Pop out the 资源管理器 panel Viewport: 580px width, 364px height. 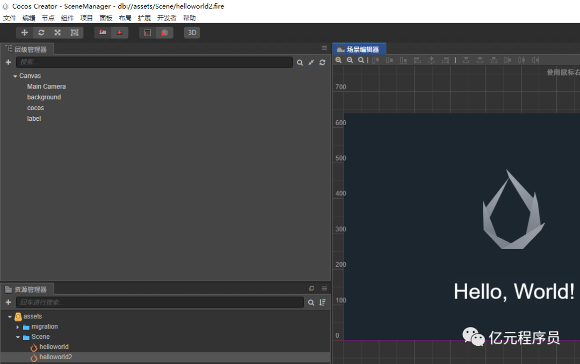(x=311, y=288)
